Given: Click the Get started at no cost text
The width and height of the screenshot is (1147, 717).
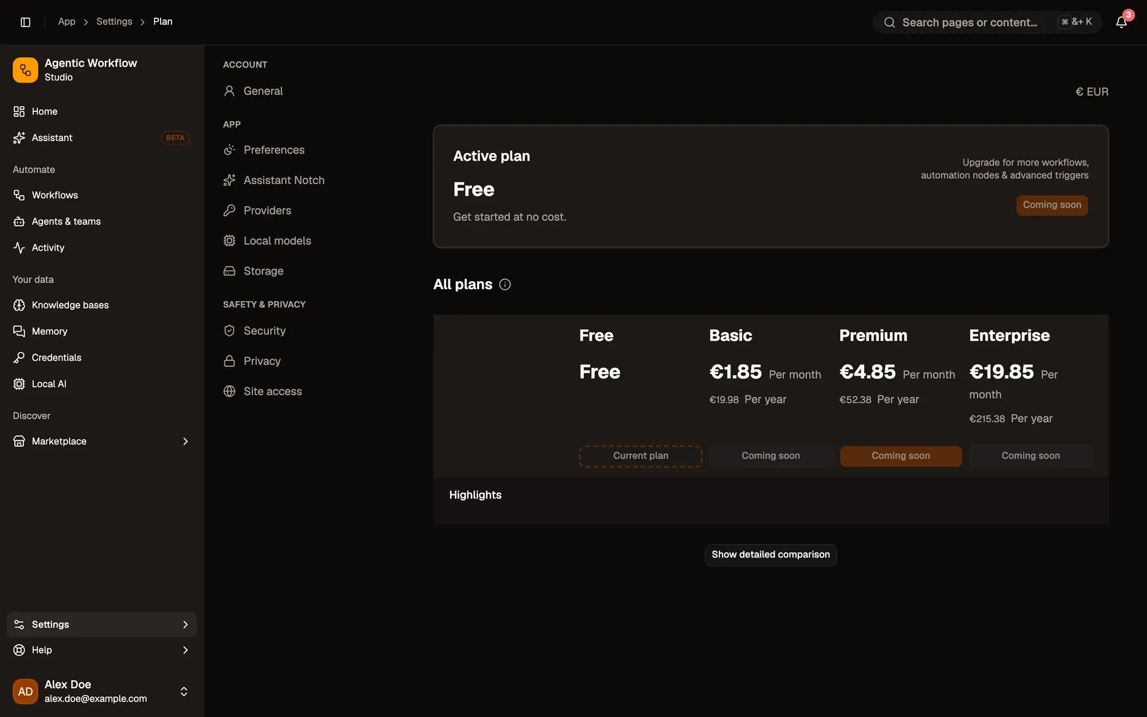Looking at the screenshot, I should click(510, 217).
